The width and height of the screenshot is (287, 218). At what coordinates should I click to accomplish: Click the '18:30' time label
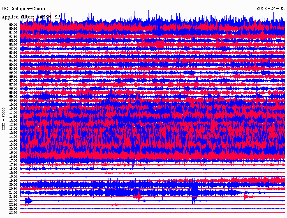point(13,173)
